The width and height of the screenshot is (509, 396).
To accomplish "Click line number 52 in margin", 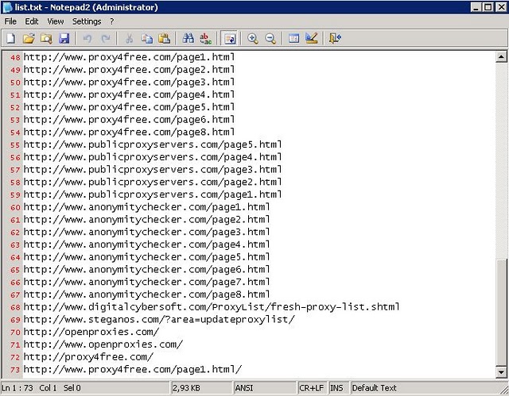I will tap(15, 107).
